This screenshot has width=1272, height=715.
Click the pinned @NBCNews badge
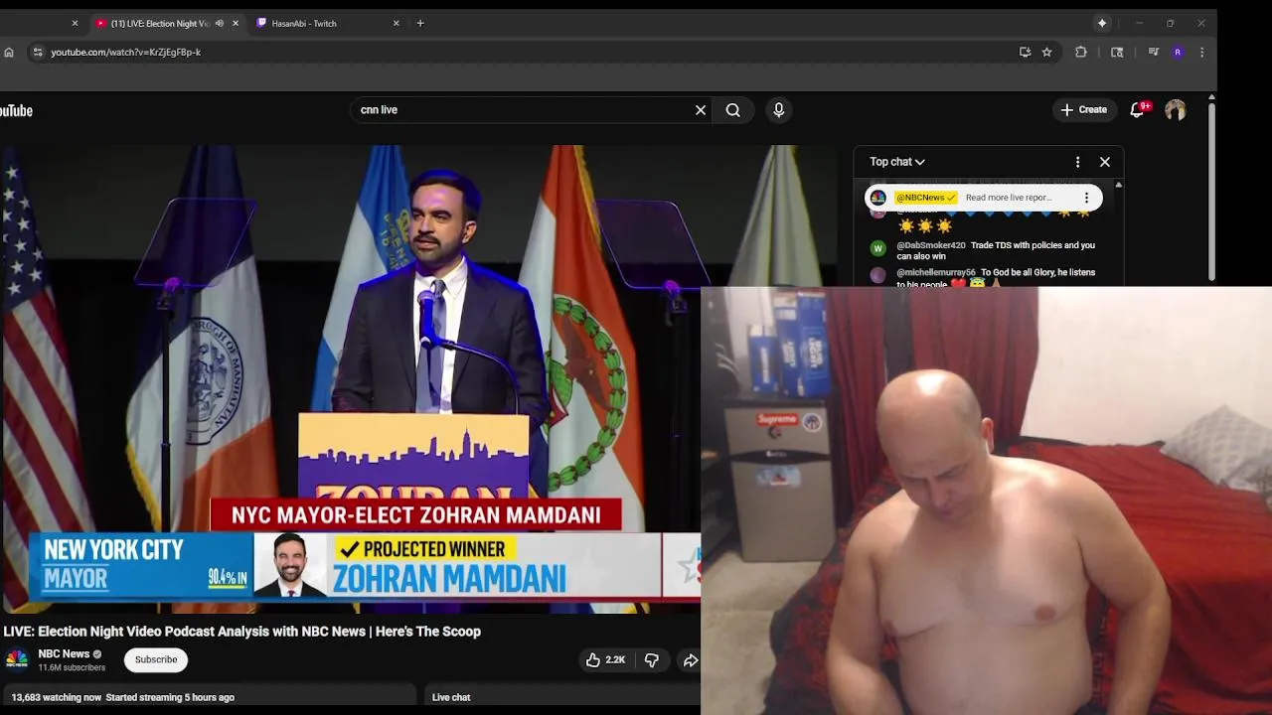925,198
